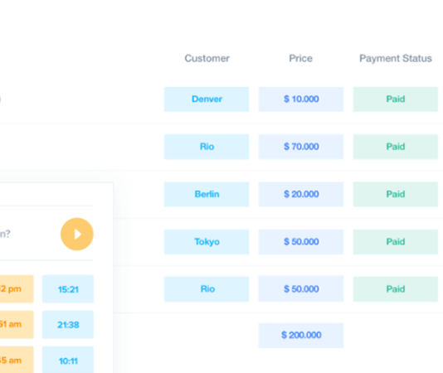Sort by Price column header
Image resolution: width=443 pixels, height=373 pixels.
(x=300, y=59)
